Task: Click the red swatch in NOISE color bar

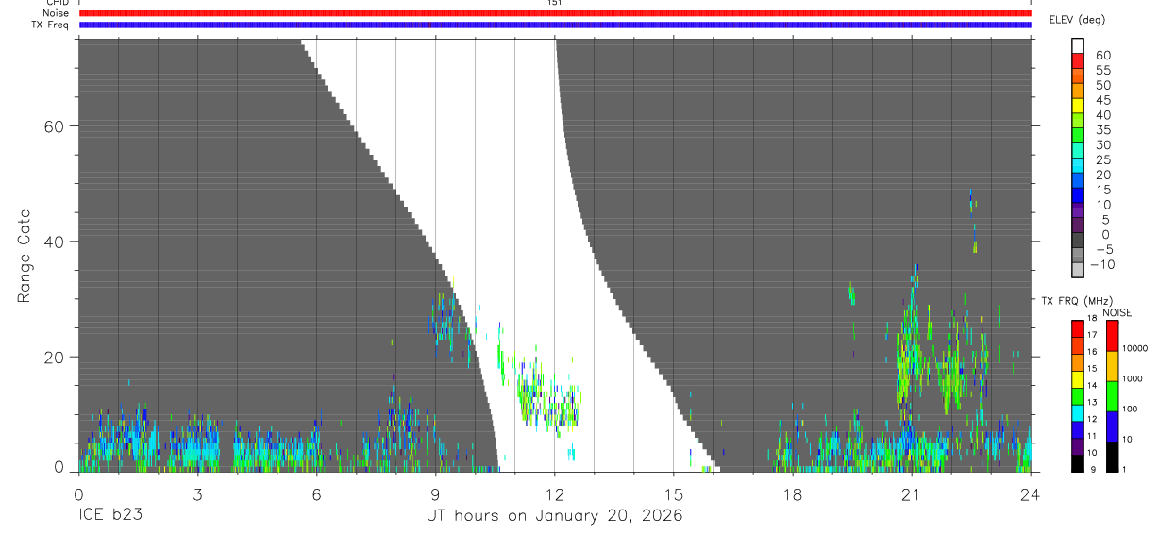Action: point(1112,336)
